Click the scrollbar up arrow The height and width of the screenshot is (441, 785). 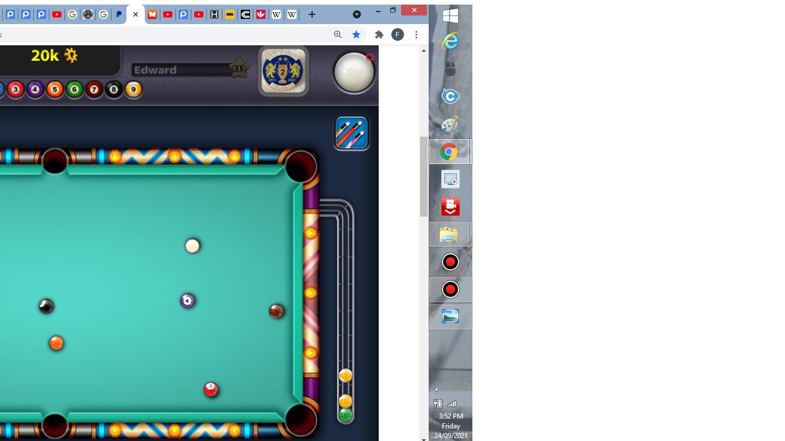[x=424, y=51]
